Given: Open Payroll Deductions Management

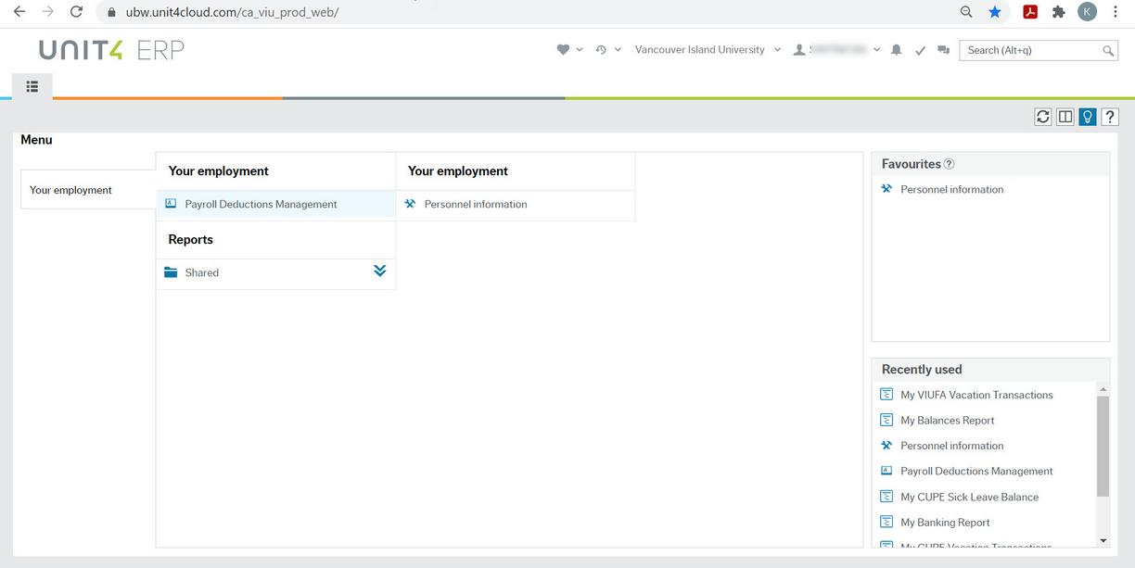Looking at the screenshot, I should click(260, 204).
